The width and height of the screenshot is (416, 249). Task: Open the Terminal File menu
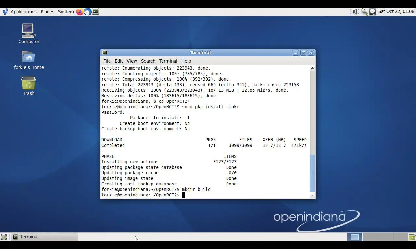click(x=107, y=61)
